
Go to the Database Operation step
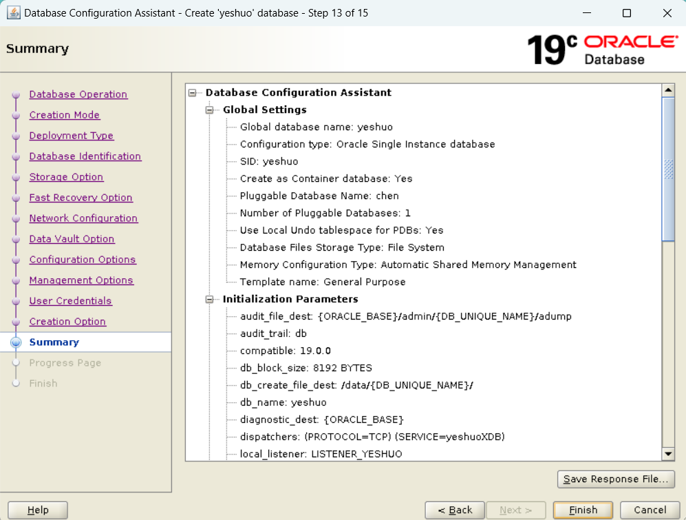pyautogui.click(x=78, y=94)
